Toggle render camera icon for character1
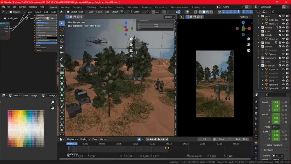The height and width of the screenshot is (164, 291). point(287,58)
